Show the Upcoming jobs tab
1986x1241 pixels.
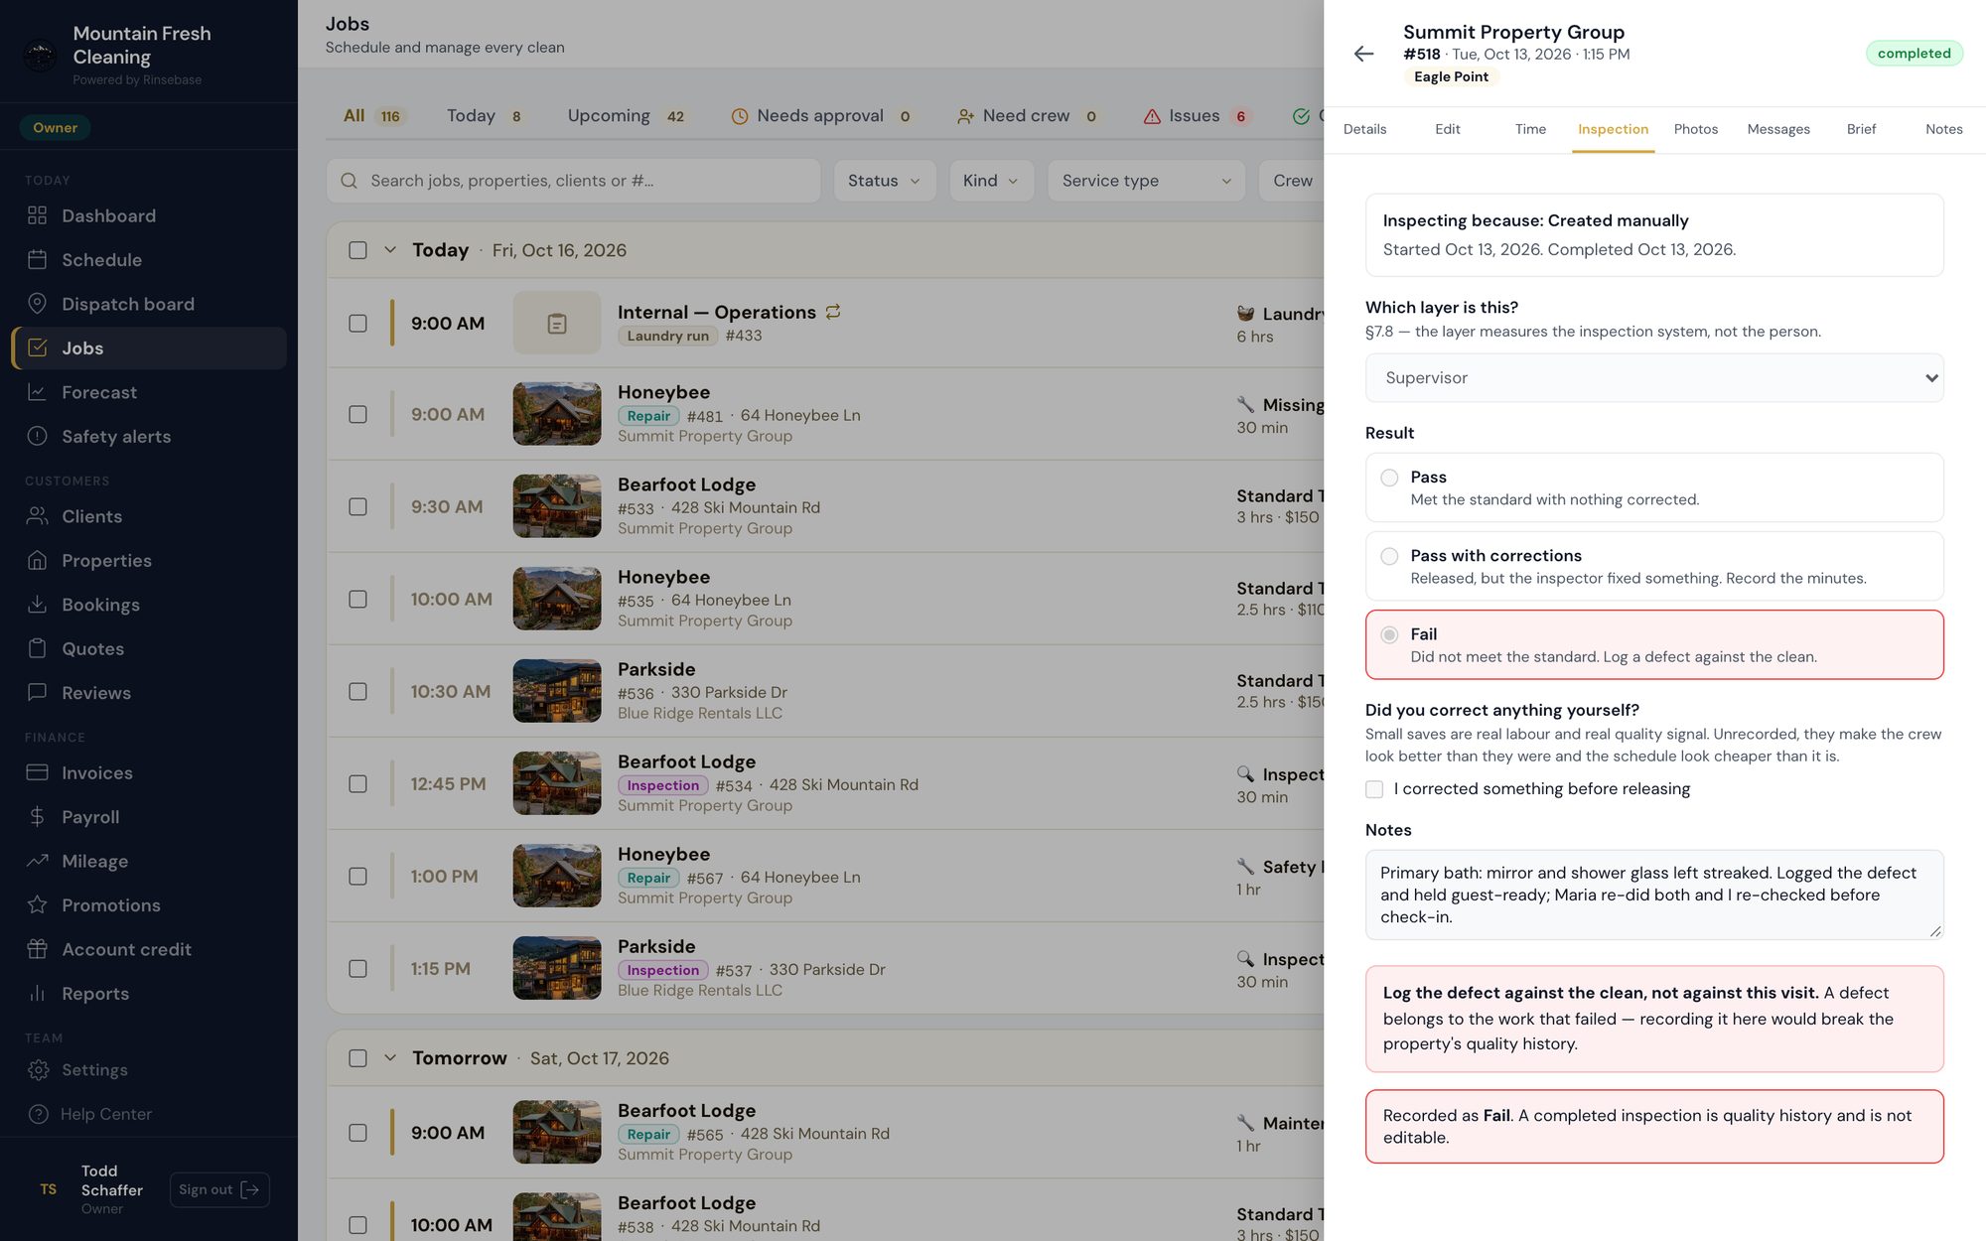point(626,116)
